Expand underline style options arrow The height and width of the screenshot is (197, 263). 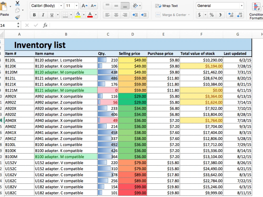click(x=58, y=15)
